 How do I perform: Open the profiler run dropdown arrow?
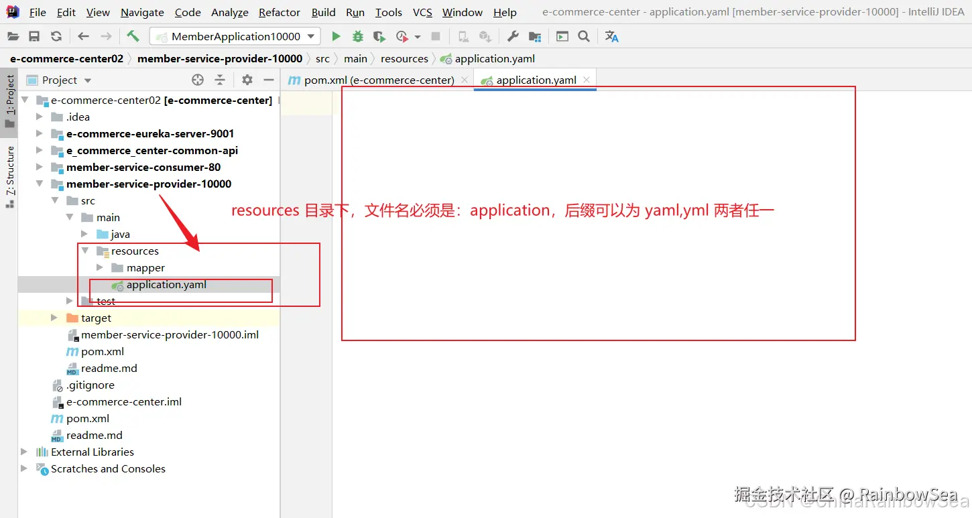tap(417, 37)
